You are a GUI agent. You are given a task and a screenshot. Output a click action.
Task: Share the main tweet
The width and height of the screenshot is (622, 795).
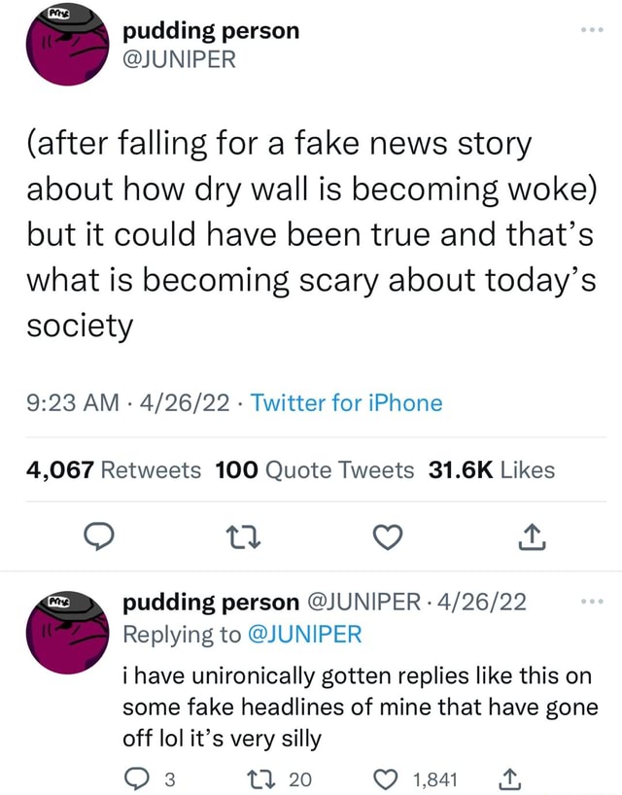tap(531, 536)
